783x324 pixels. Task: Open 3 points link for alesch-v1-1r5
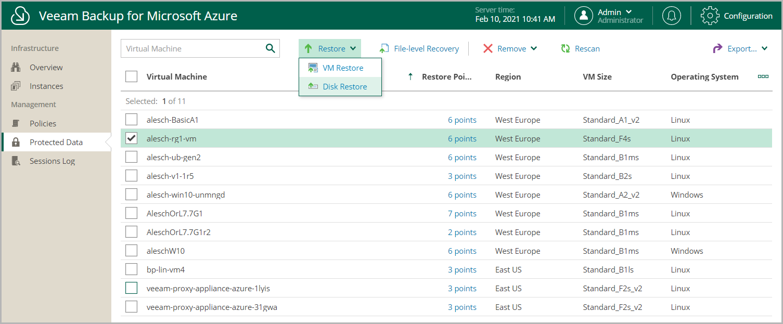(462, 176)
